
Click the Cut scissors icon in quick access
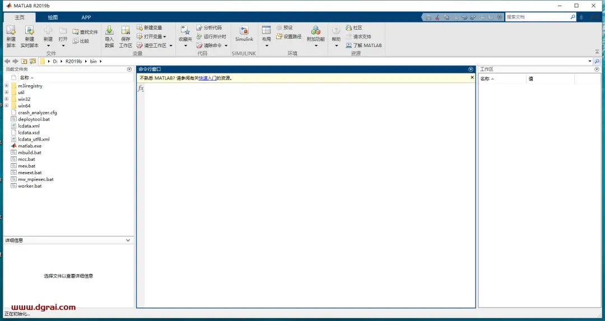[437, 17]
